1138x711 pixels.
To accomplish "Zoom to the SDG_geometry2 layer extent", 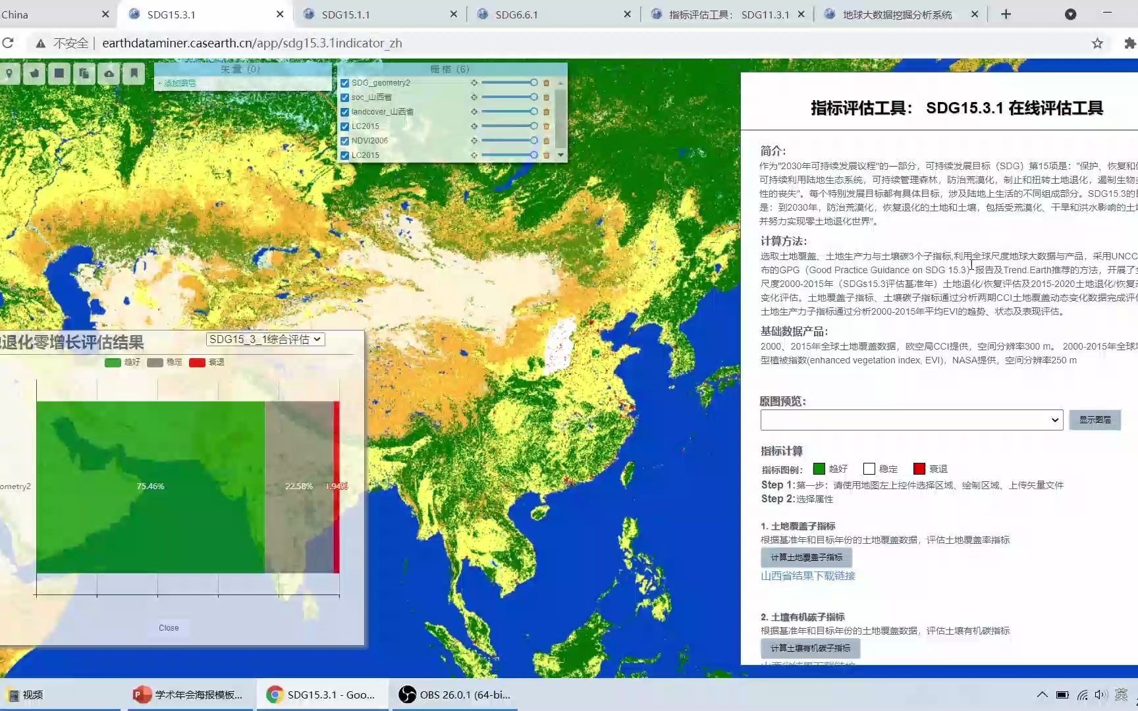I will [474, 83].
